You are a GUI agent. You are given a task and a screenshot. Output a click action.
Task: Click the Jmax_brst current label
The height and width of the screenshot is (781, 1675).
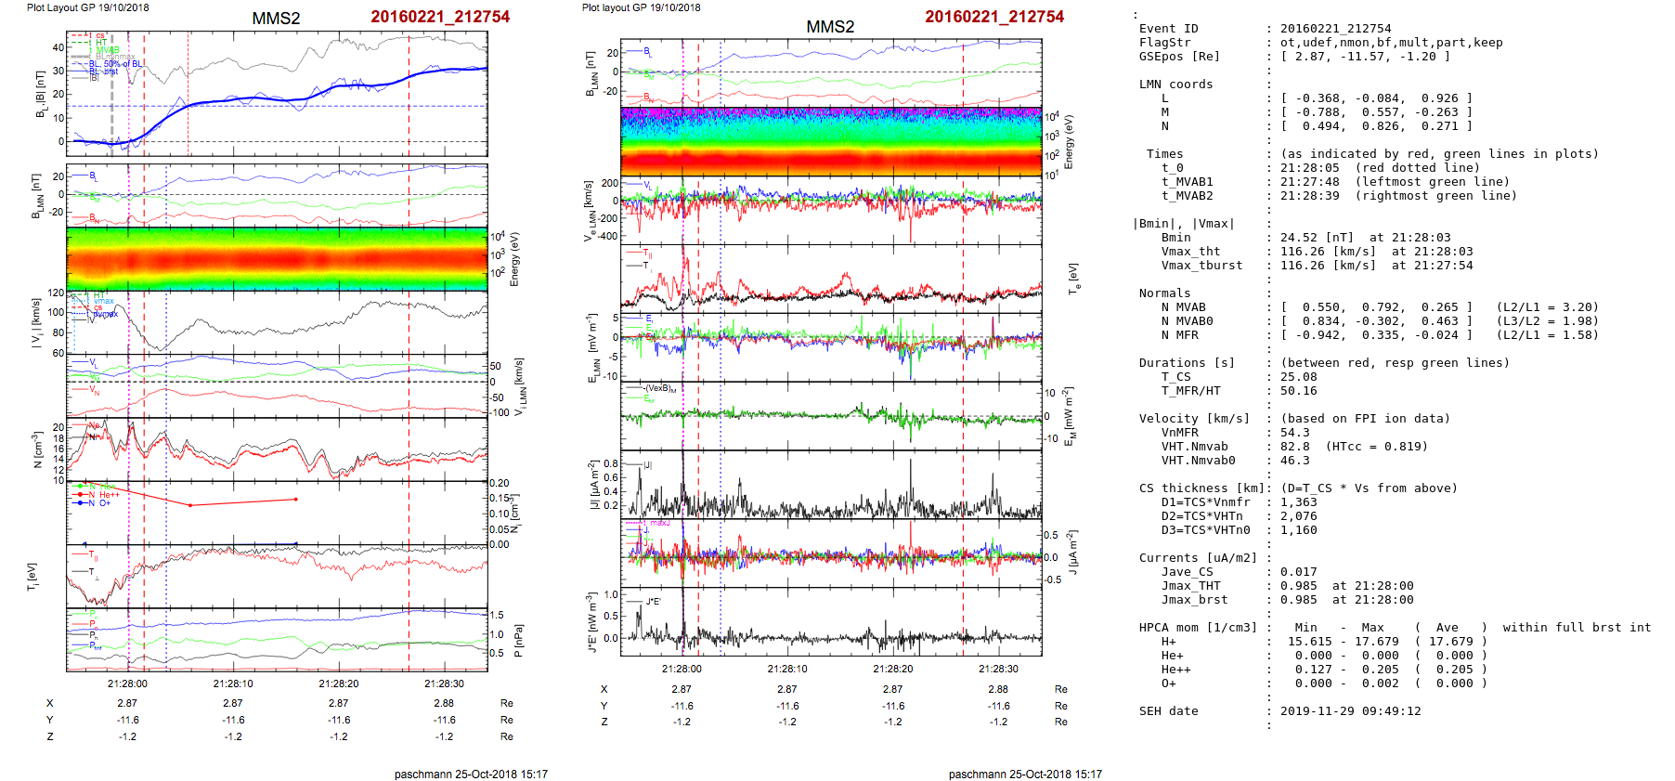click(x=1194, y=600)
